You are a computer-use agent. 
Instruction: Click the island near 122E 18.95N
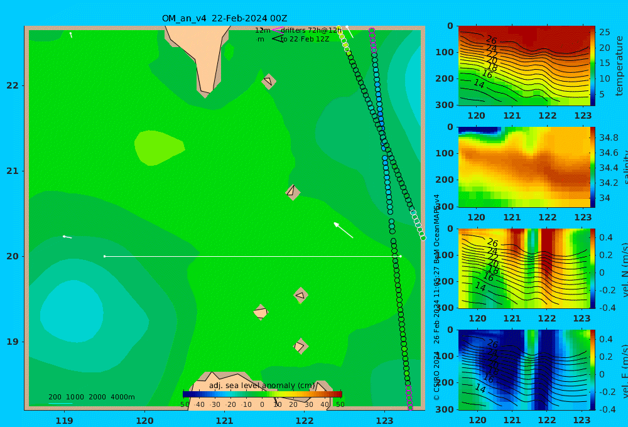pyautogui.click(x=300, y=346)
